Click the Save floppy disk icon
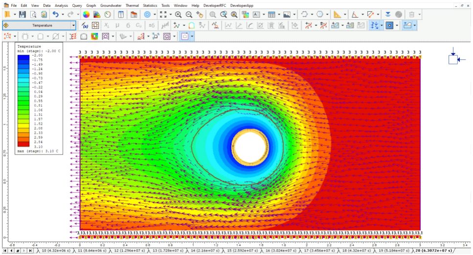Viewport: 473px width, 255px height. [x=23, y=15]
